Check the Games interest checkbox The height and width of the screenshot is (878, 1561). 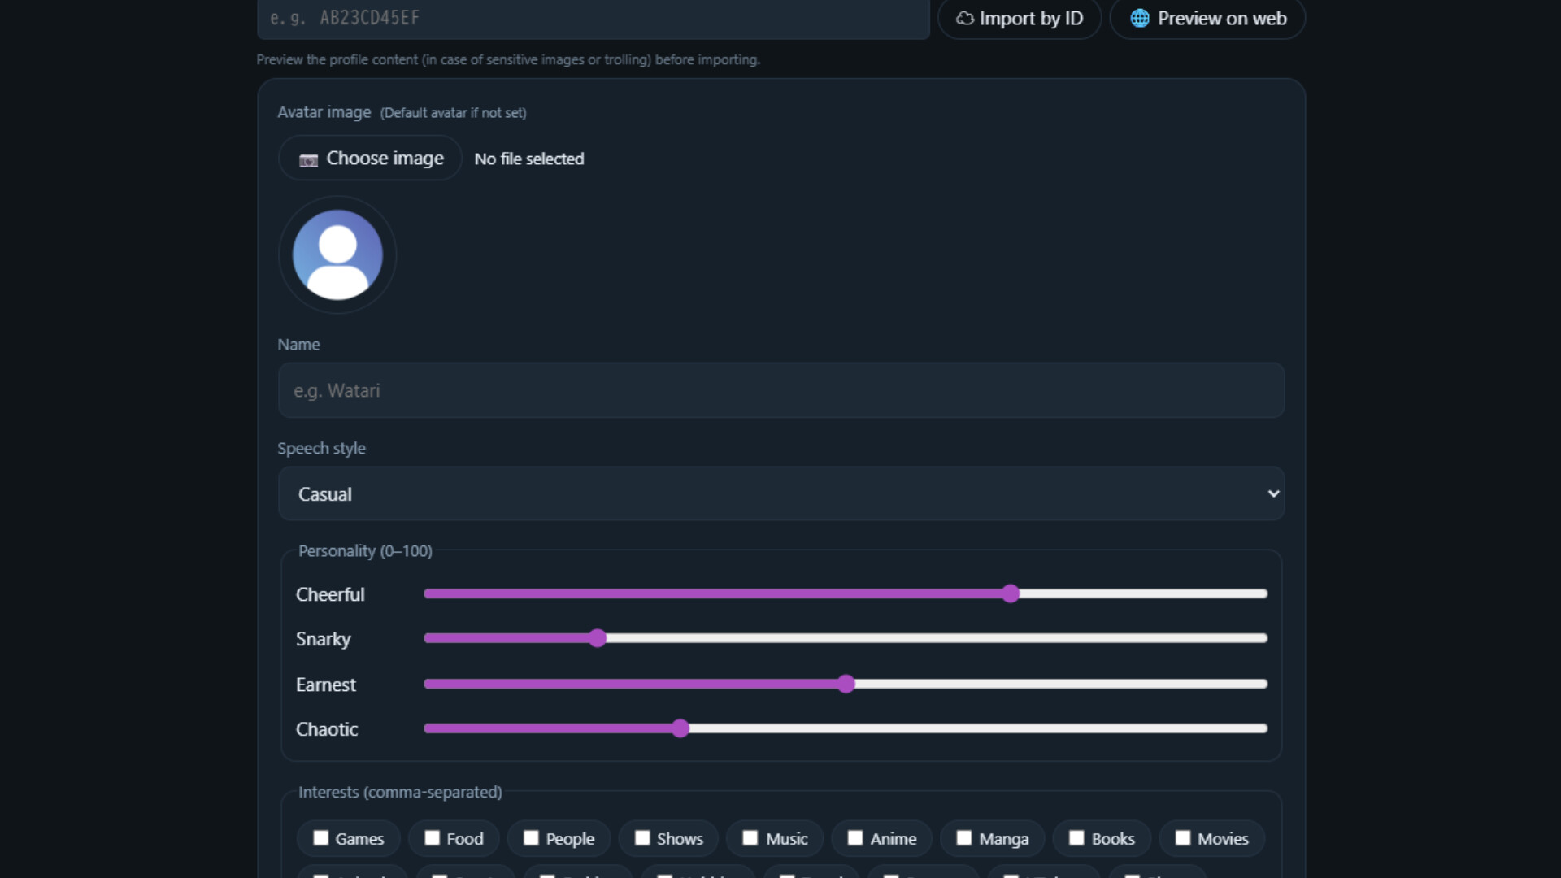click(x=321, y=837)
